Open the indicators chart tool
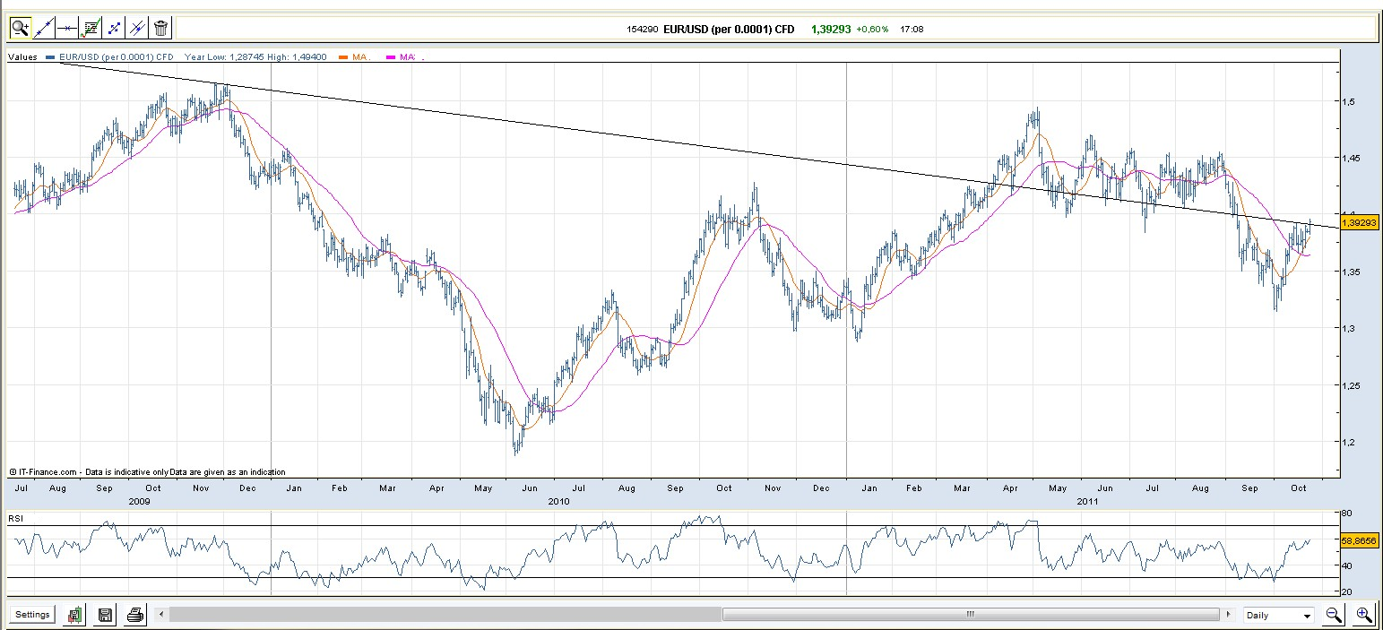1383x630 pixels. tap(91, 28)
